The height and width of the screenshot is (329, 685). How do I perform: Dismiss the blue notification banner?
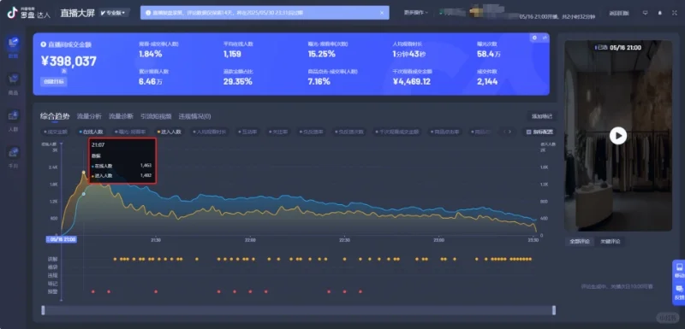(x=382, y=13)
